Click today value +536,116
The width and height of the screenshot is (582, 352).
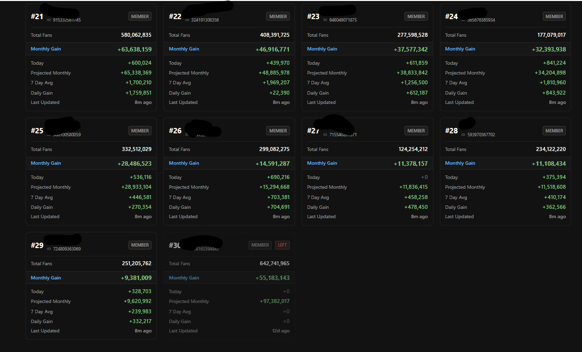click(141, 177)
